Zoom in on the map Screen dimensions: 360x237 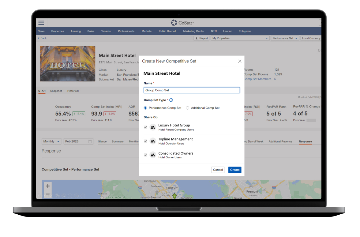point(47,186)
